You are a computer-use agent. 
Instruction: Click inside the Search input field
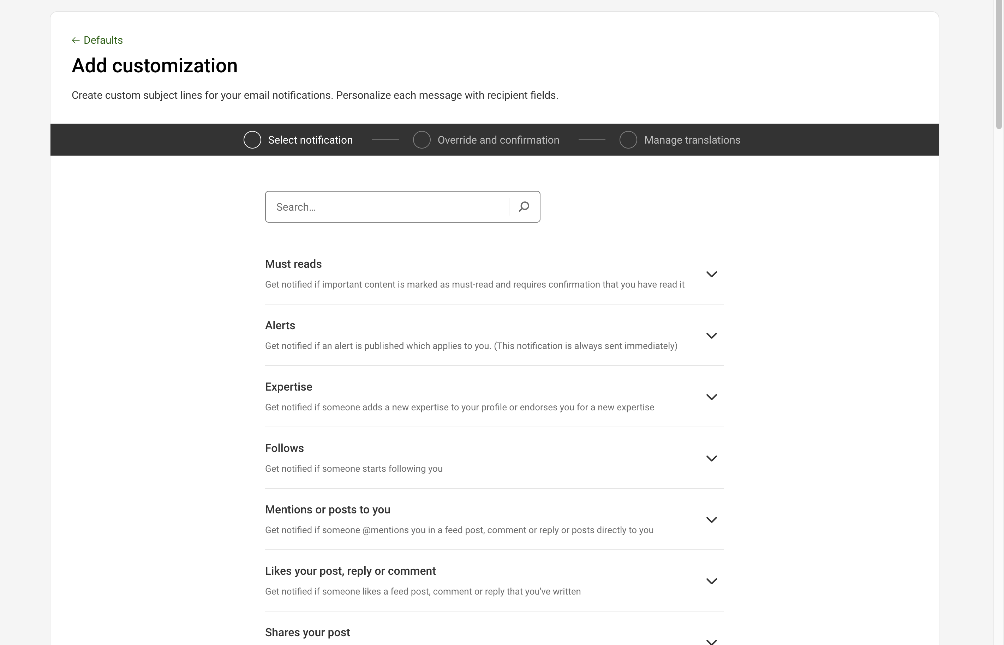[377, 206]
